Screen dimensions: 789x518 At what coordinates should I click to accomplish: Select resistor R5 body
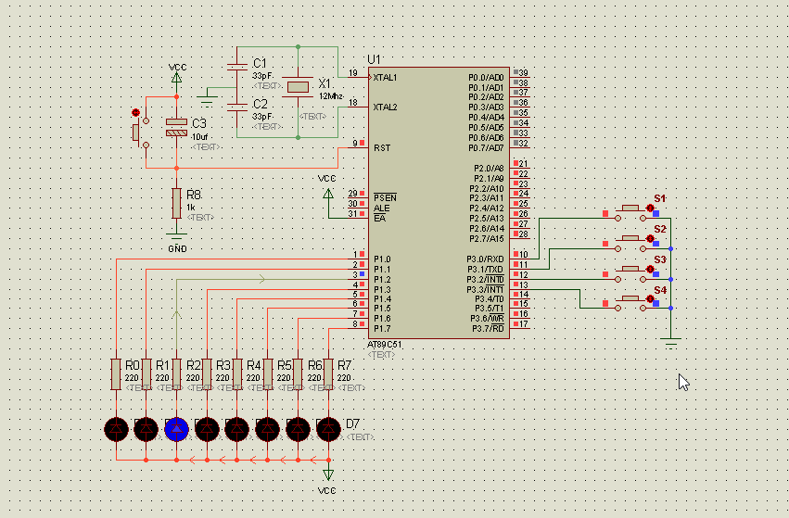coord(268,374)
